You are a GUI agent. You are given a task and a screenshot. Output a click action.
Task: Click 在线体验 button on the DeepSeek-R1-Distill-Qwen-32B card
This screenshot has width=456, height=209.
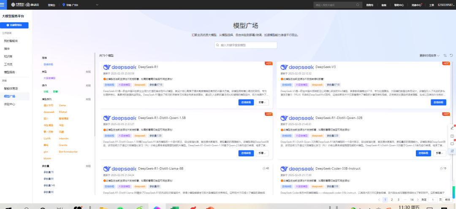tap(423, 153)
